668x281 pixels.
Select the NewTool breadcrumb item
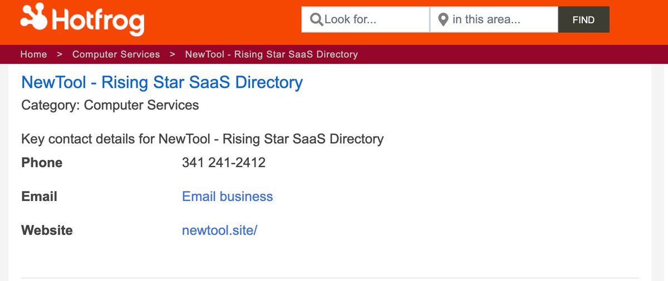[x=271, y=54]
